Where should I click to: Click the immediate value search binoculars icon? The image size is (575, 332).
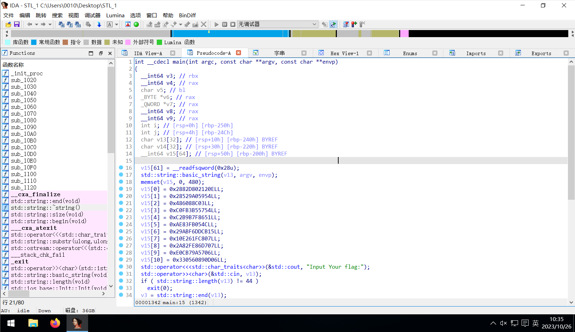(x=62, y=24)
